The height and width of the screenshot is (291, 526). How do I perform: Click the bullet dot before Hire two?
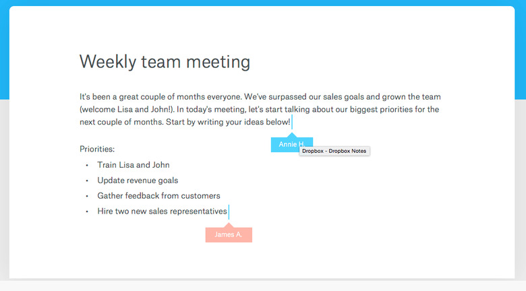(x=87, y=212)
